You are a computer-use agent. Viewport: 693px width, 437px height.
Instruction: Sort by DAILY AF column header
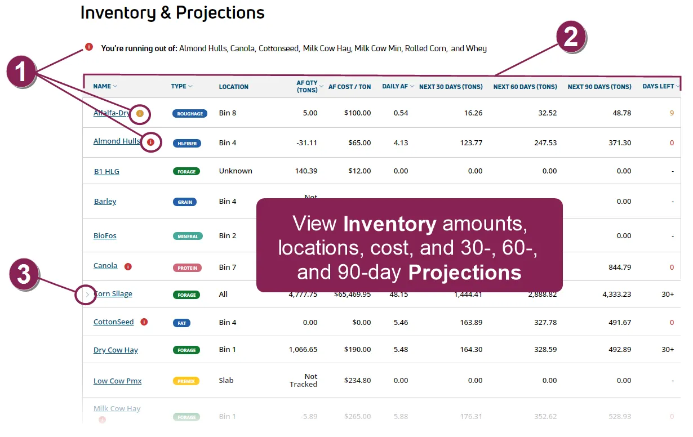coord(398,86)
